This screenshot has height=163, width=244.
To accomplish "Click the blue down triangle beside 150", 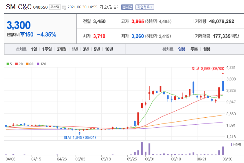I will [22, 34].
